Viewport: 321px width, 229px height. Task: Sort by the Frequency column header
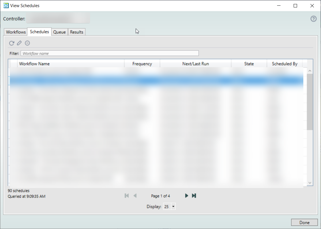click(142, 64)
